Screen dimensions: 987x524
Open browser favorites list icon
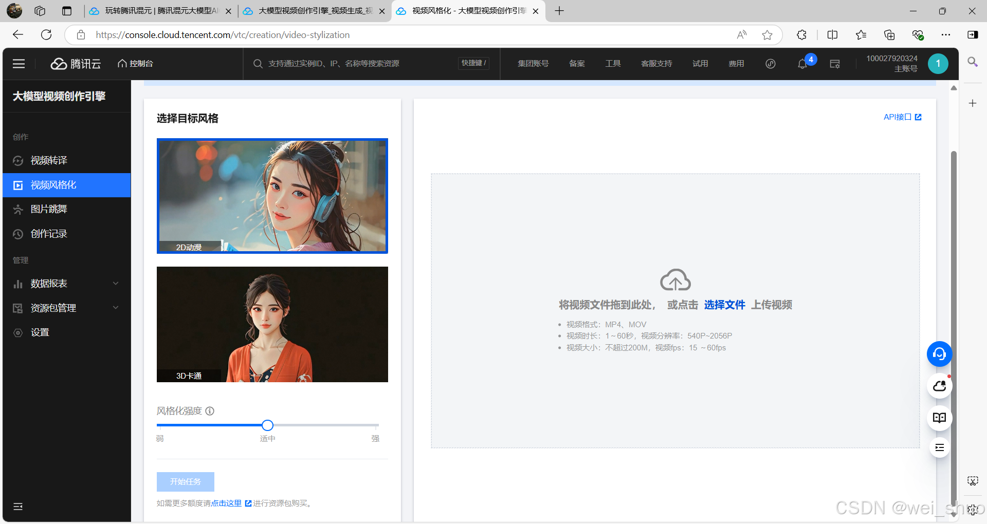(861, 35)
